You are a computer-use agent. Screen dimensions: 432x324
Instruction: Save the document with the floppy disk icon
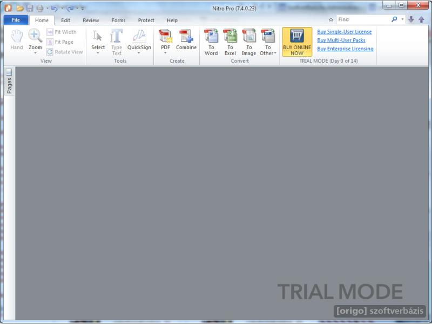tap(30, 8)
